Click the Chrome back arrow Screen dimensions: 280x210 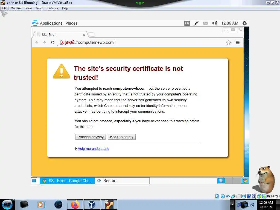[37, 42]
